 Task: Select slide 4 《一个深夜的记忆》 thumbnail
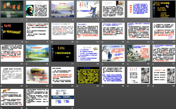(88, 9)
